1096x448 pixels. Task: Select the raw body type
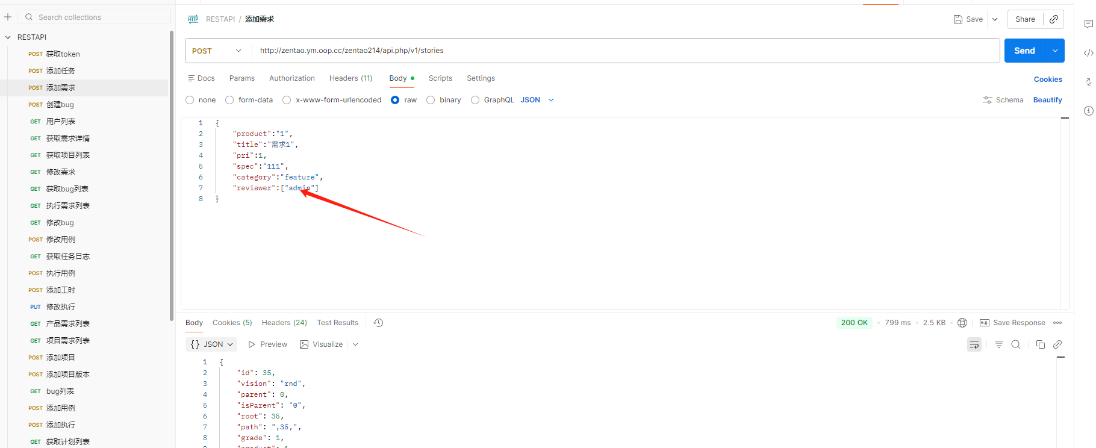point(395,100)
